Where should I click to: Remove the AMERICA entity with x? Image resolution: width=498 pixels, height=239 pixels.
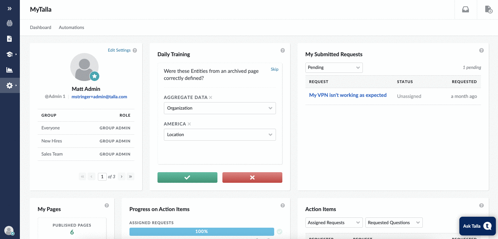[189, 124]
